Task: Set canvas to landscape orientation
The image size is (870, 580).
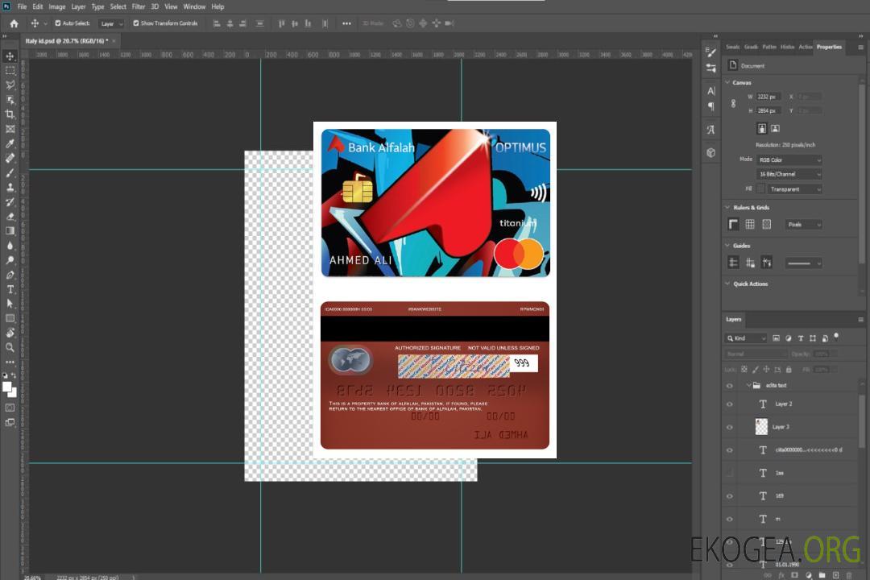Action: [775, 128]
